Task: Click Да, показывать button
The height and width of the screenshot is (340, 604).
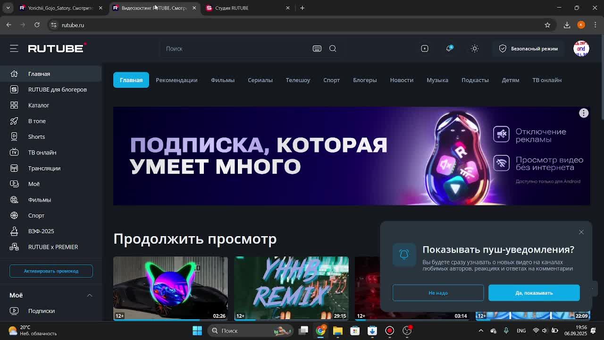Action: pyautogui.click(x=534, y=293)
